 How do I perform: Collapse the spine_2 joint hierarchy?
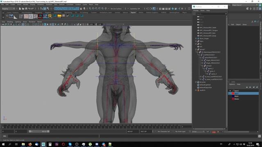[x=204, y=68]
